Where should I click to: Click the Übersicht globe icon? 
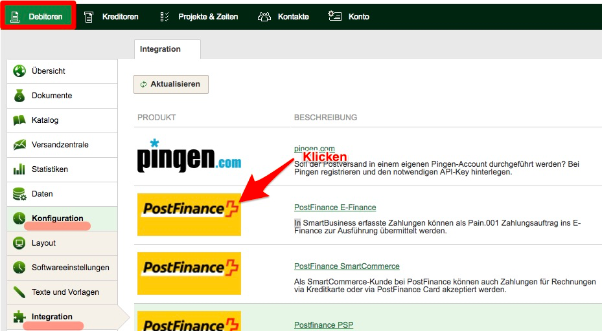[19, 71]
